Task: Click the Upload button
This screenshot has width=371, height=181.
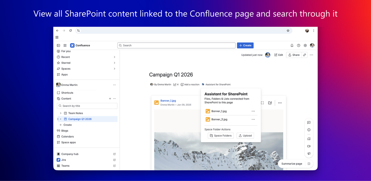Action: 245,135
